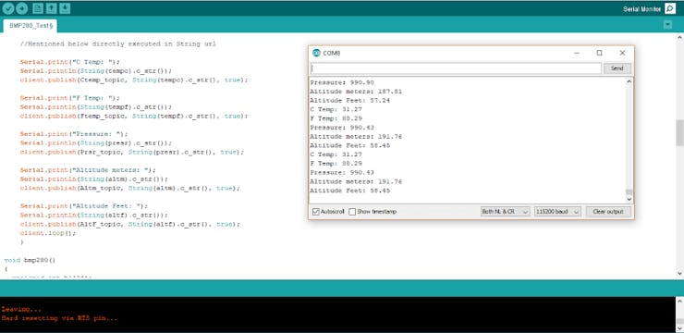Click the COM8 window Arduino logo icon

316,53
